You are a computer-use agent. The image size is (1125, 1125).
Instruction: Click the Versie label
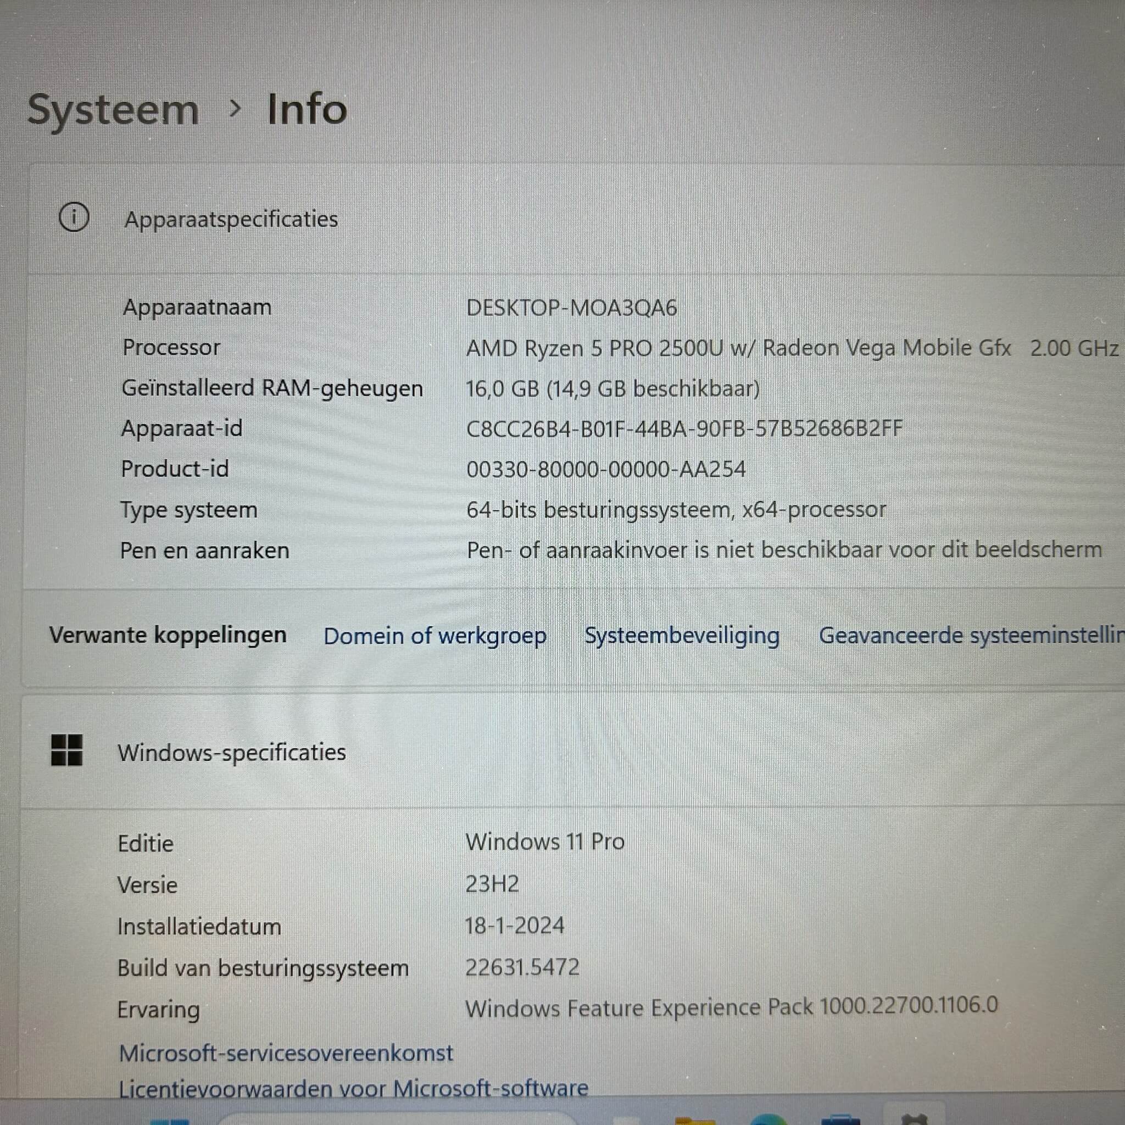(147, 884)
